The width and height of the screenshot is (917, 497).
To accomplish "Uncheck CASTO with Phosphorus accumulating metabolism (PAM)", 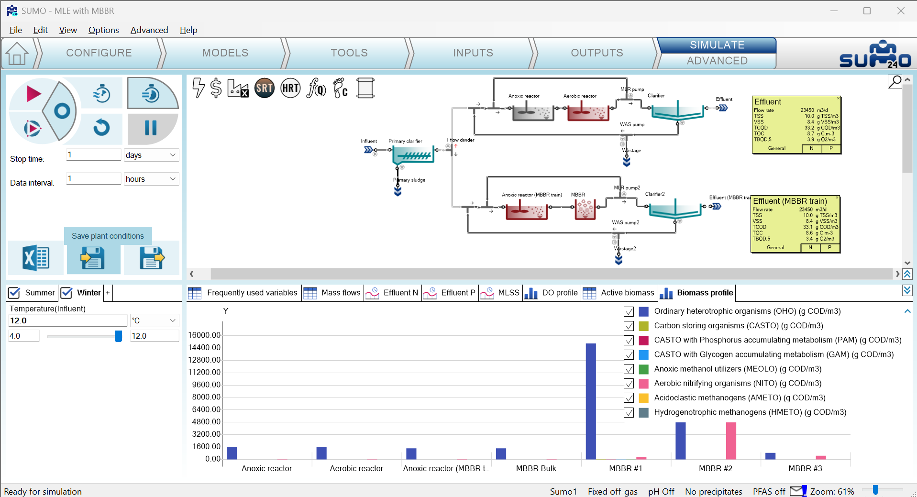I will (x=629, y=340).
